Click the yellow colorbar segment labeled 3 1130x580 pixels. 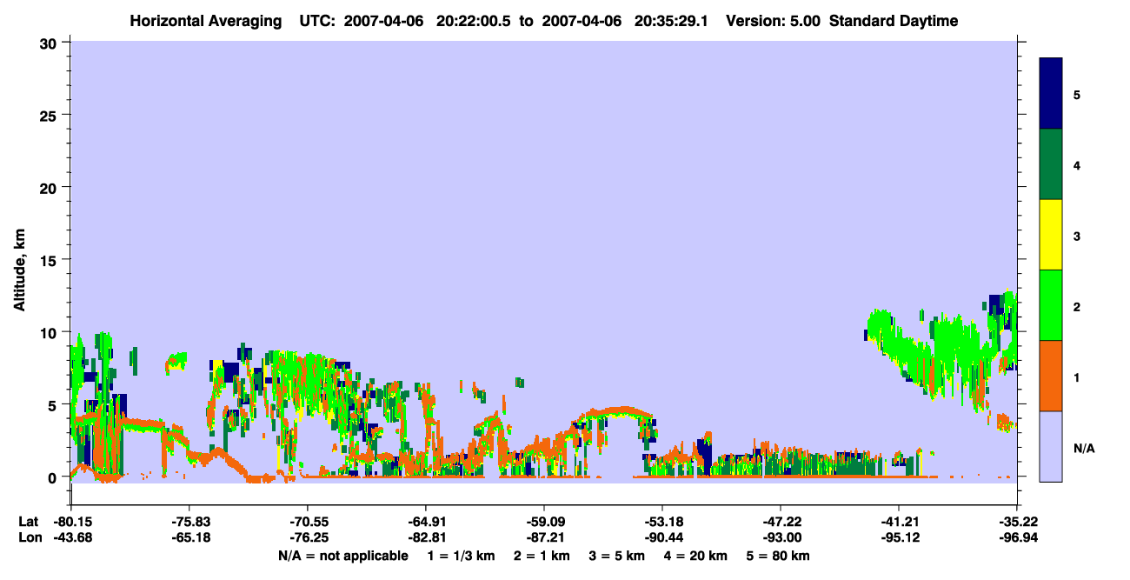click(1051, 235)
